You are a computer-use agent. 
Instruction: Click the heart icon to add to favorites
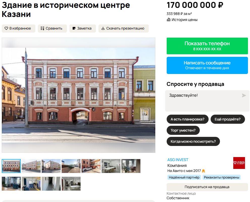point(6,28)
